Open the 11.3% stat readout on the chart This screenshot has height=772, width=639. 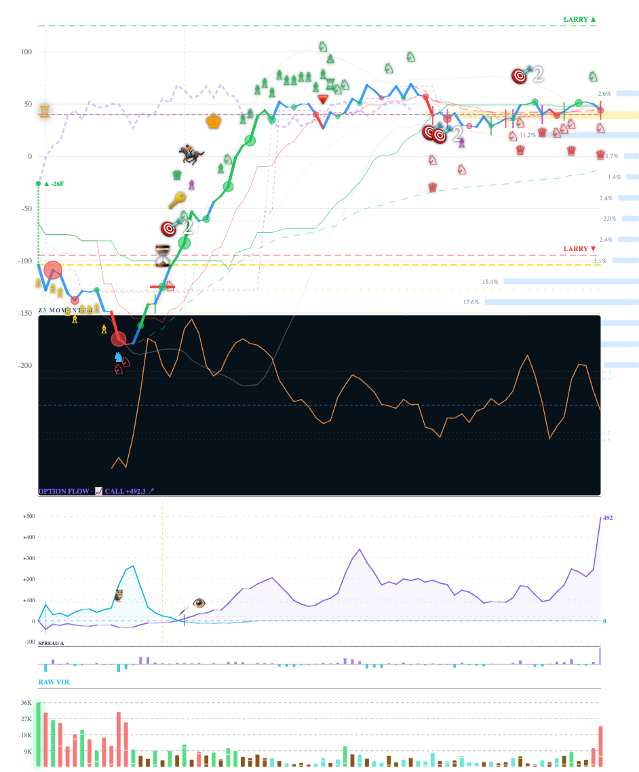526,134
